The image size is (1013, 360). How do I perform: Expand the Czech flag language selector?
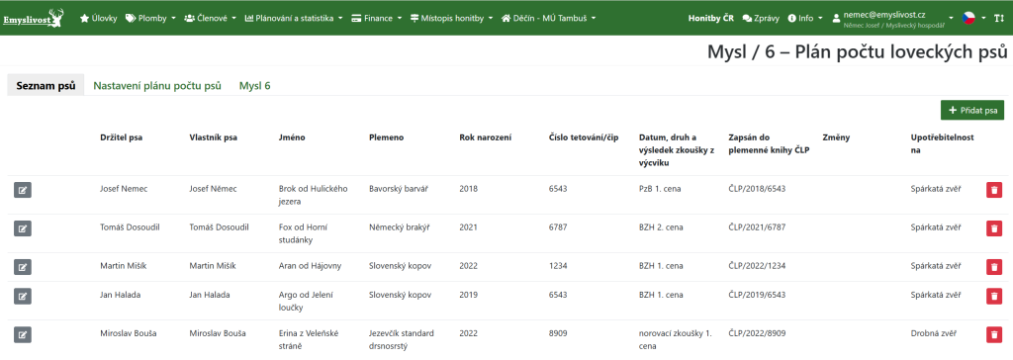(971, 18)
